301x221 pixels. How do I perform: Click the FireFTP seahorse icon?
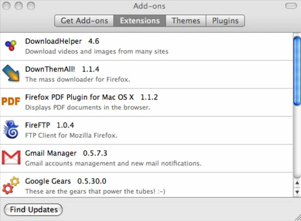[11, 129]
